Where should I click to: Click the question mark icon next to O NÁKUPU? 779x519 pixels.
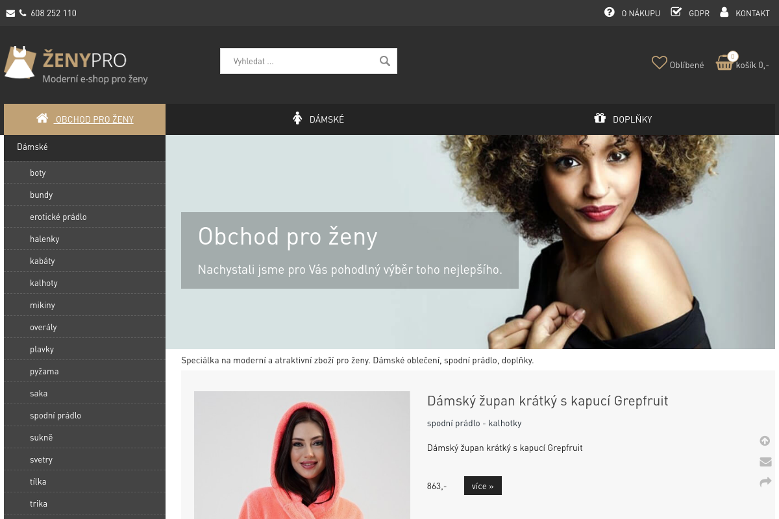coord(609,12)
